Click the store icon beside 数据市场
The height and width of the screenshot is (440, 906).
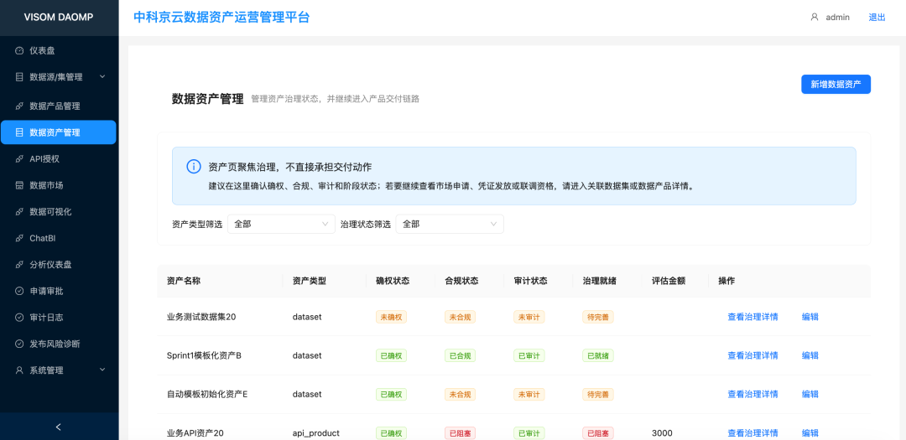(19, 185)
